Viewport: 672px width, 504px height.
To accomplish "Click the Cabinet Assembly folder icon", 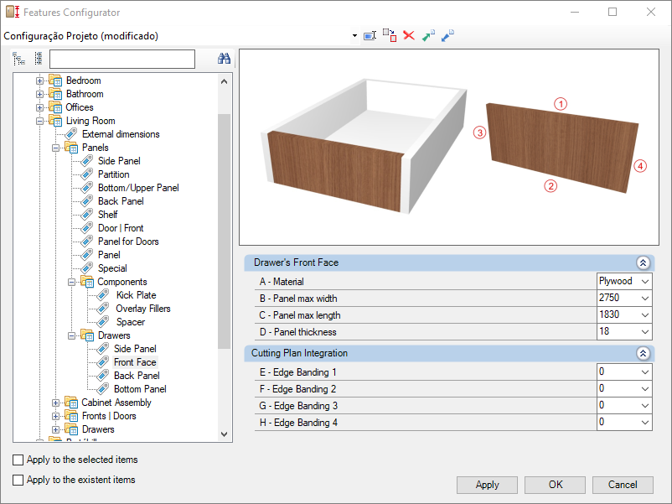I will coord(71,403).
